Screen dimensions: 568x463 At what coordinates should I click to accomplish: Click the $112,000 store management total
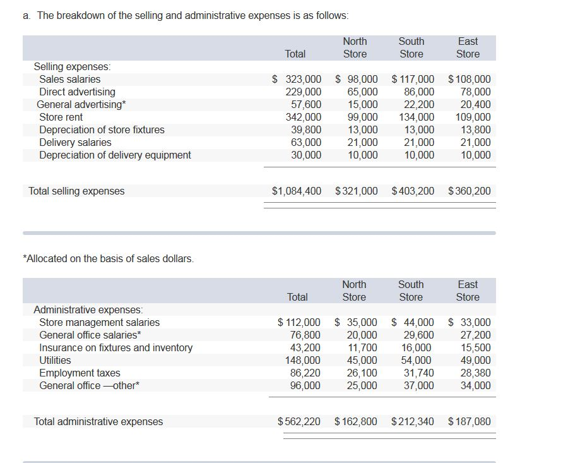(x=299, y=322)
